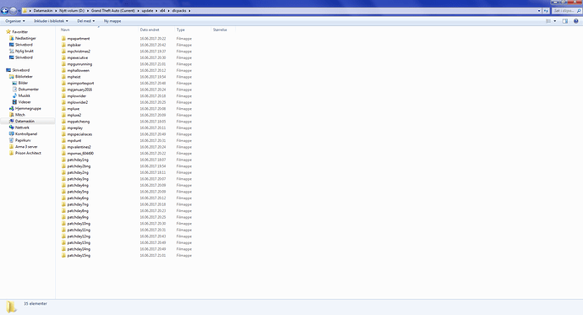The image size is (583, 315).
Task: Select the mpjanuary2016 folder row
Action: (x=127, y=90)
